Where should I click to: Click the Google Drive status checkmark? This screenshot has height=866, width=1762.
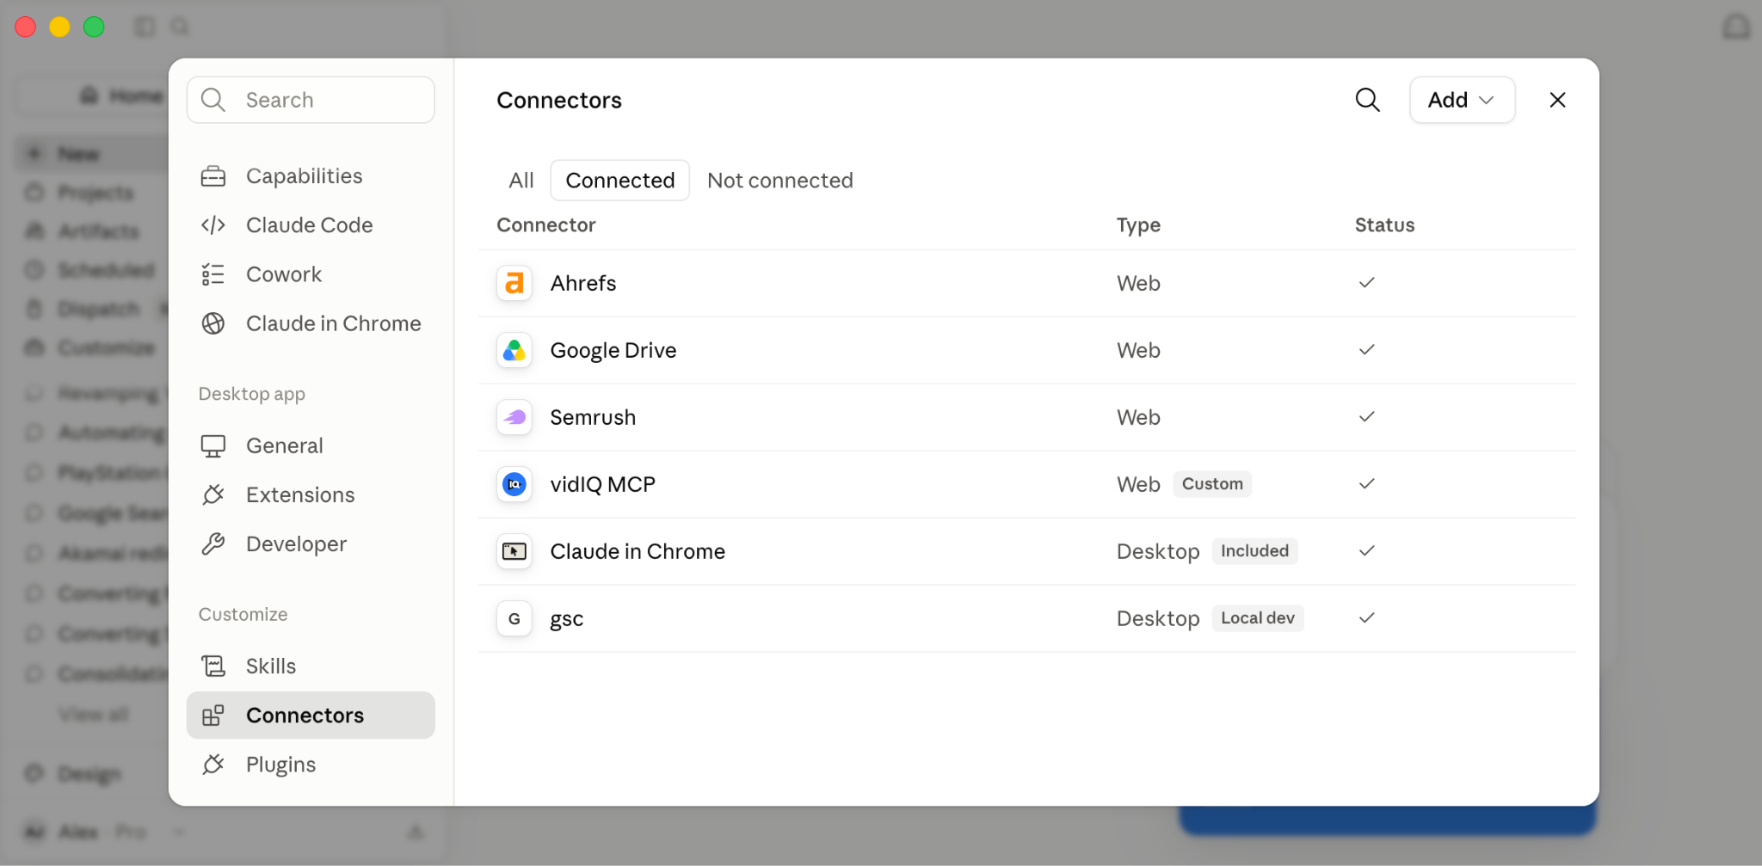click(1366, 349)
